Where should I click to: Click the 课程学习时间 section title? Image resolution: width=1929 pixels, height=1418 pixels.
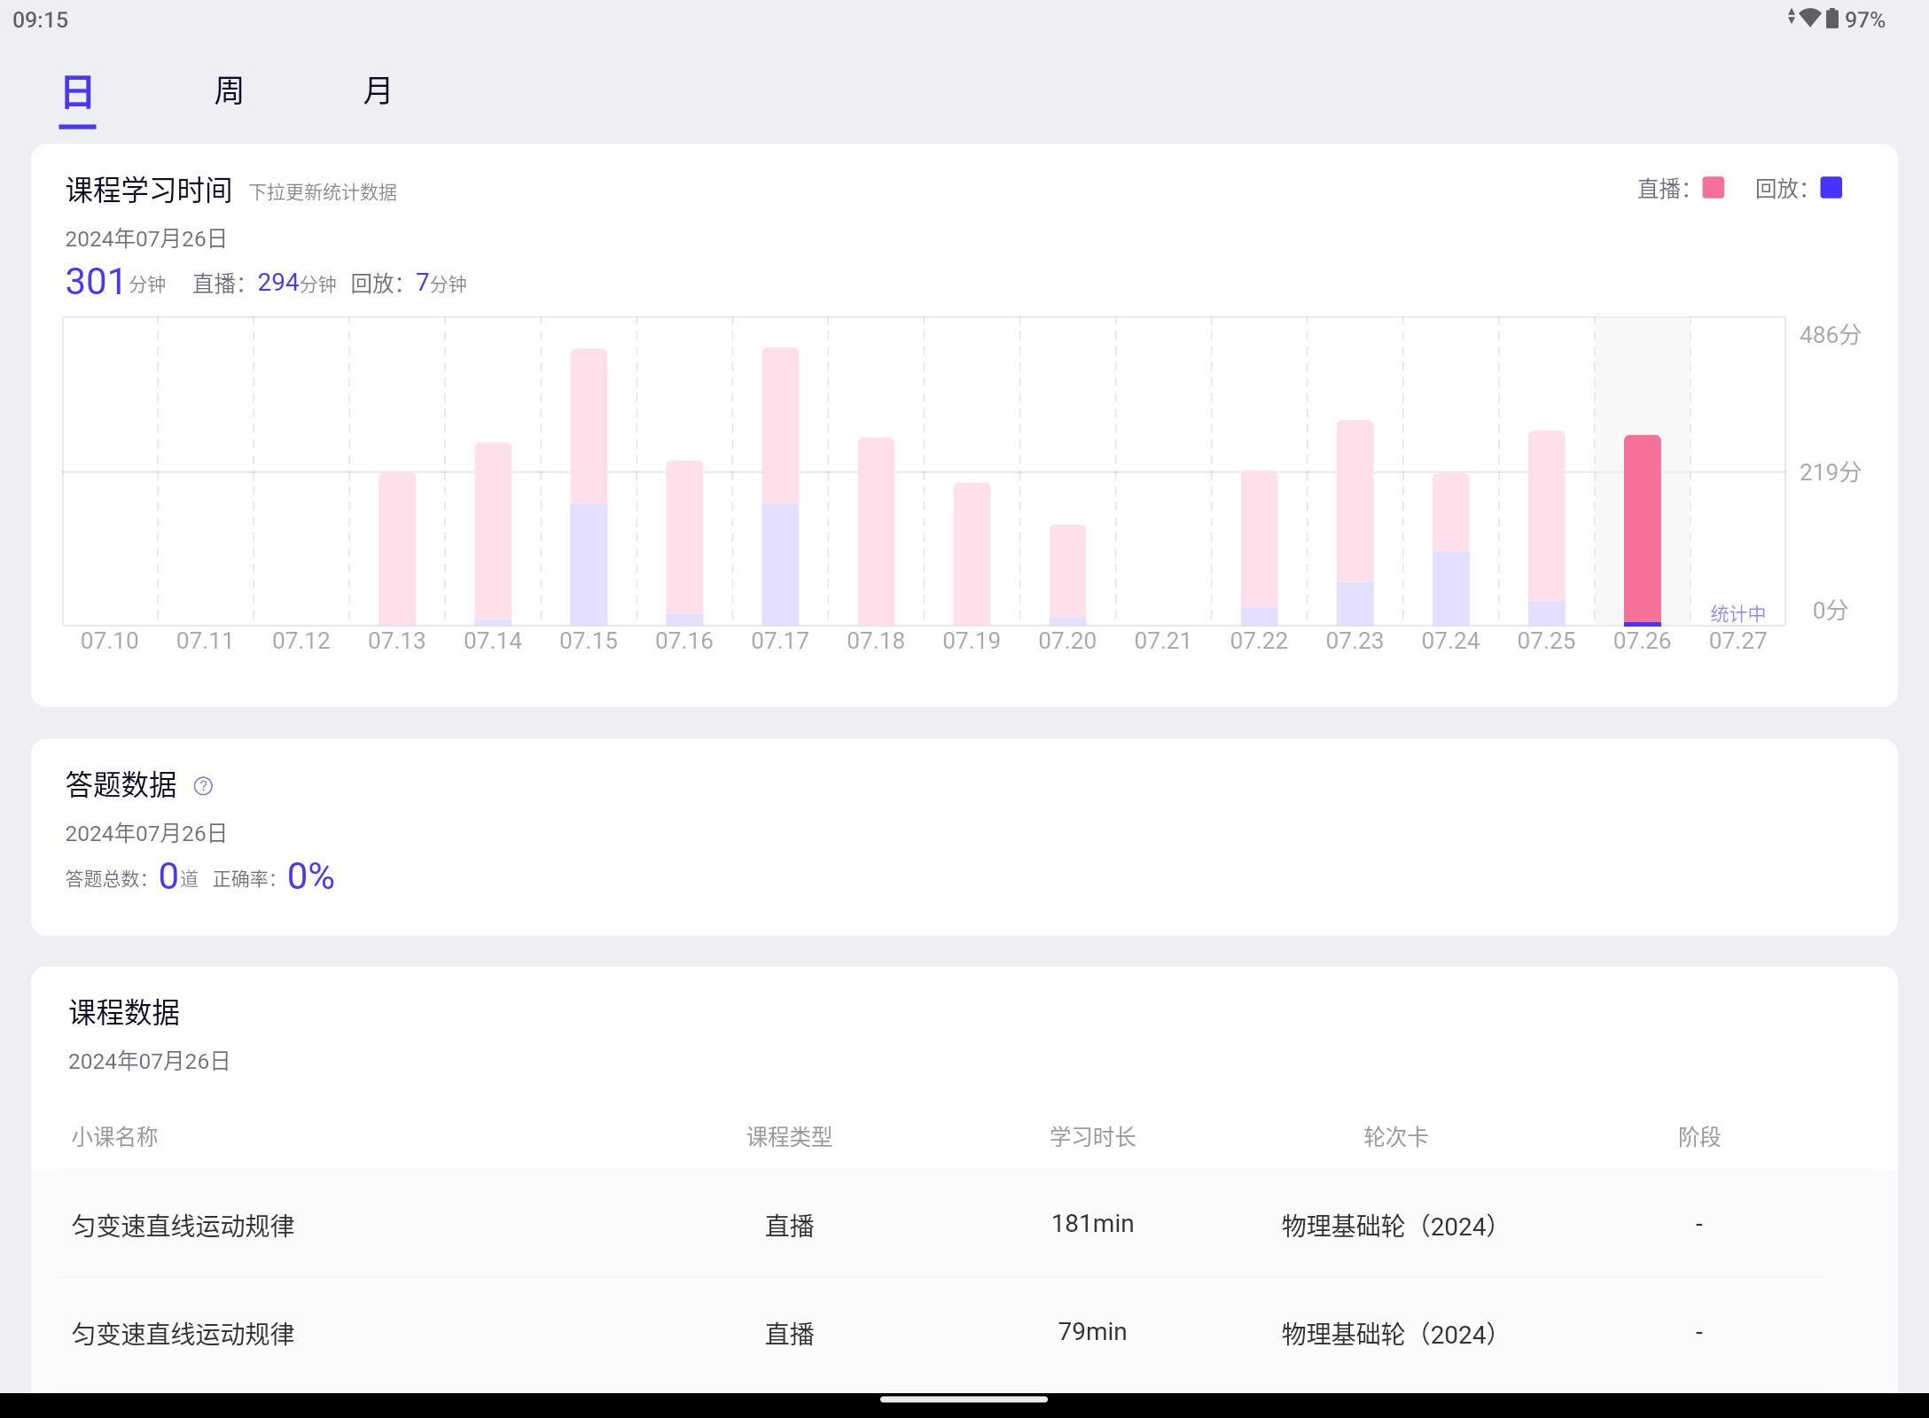(149, 190)
